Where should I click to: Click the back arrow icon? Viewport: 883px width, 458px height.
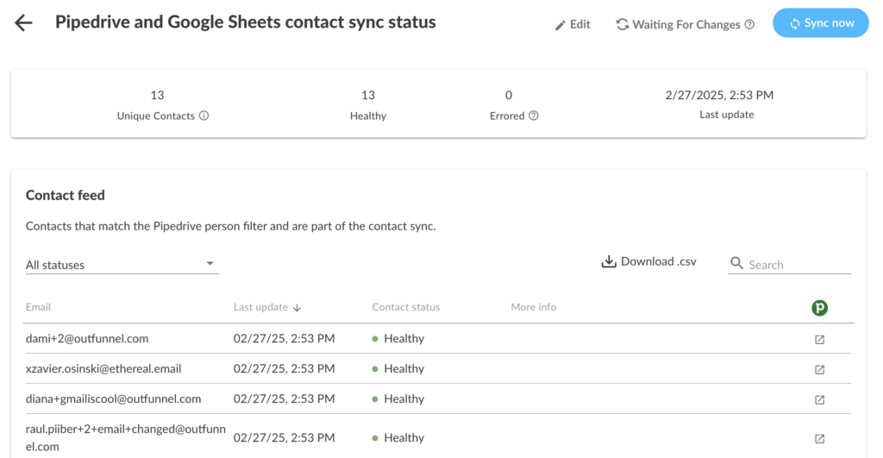(23, 23)
